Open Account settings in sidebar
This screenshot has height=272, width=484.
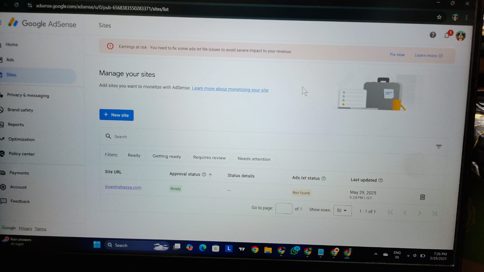point(18,187)
